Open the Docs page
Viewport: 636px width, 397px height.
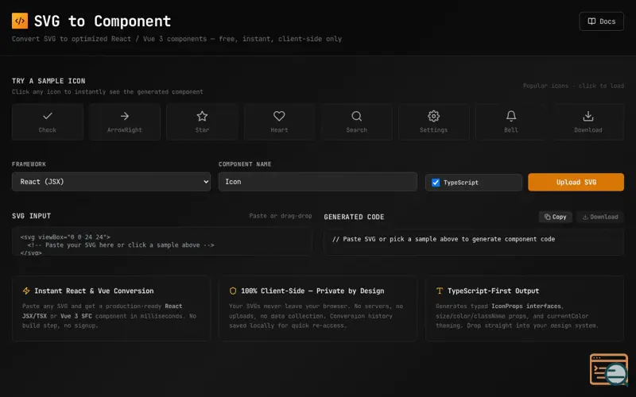click(x=601, y=21)
